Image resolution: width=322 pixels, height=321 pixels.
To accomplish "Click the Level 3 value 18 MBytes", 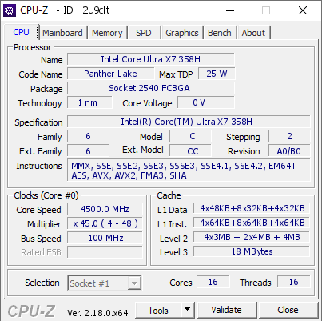I will 252,251.
